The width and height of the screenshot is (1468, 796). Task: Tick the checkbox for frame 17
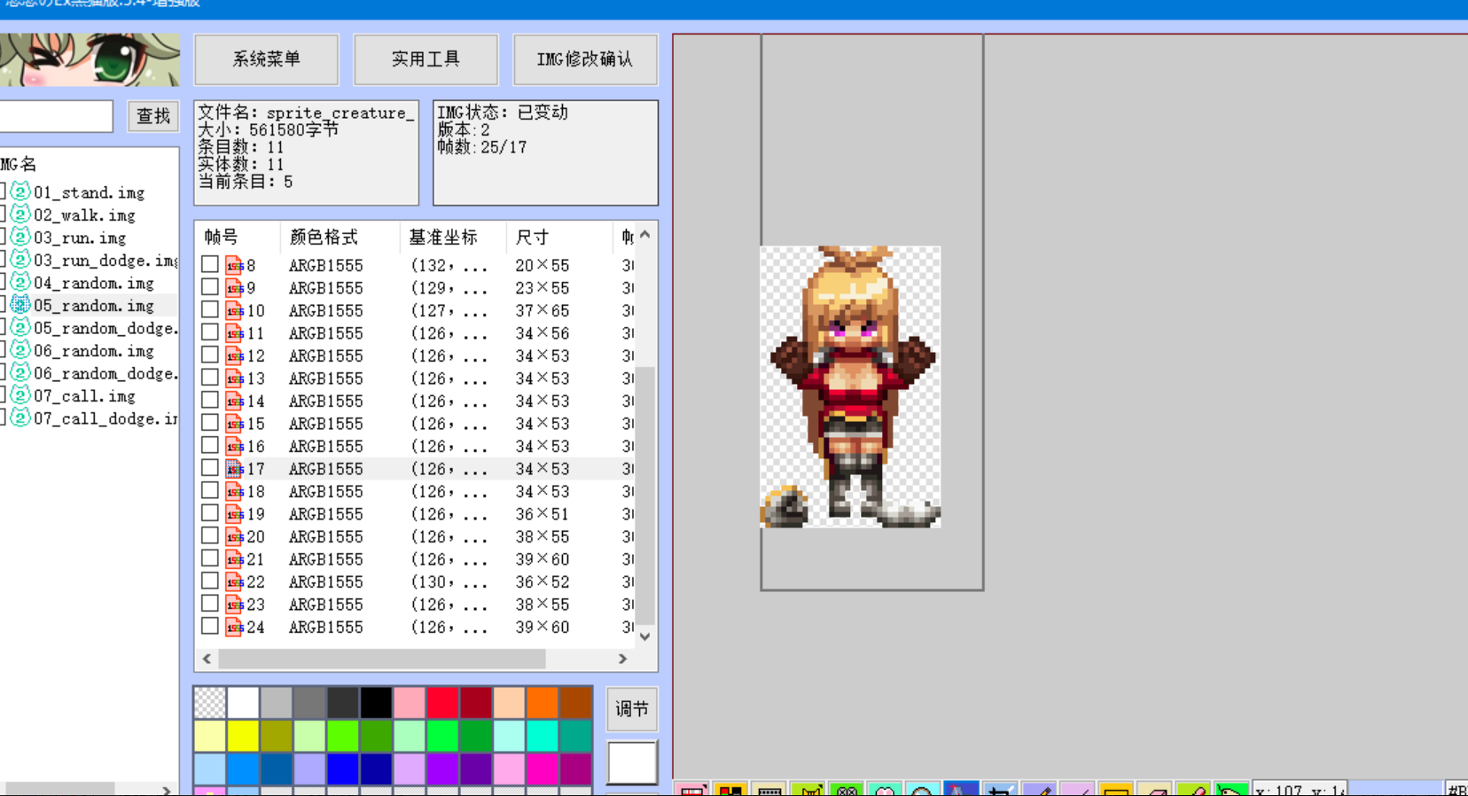210,468
